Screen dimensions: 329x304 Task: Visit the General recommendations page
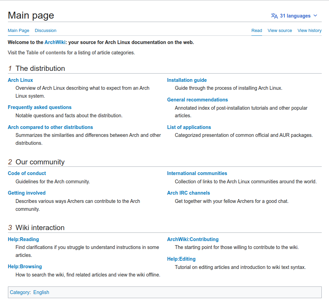click(197, 100)
